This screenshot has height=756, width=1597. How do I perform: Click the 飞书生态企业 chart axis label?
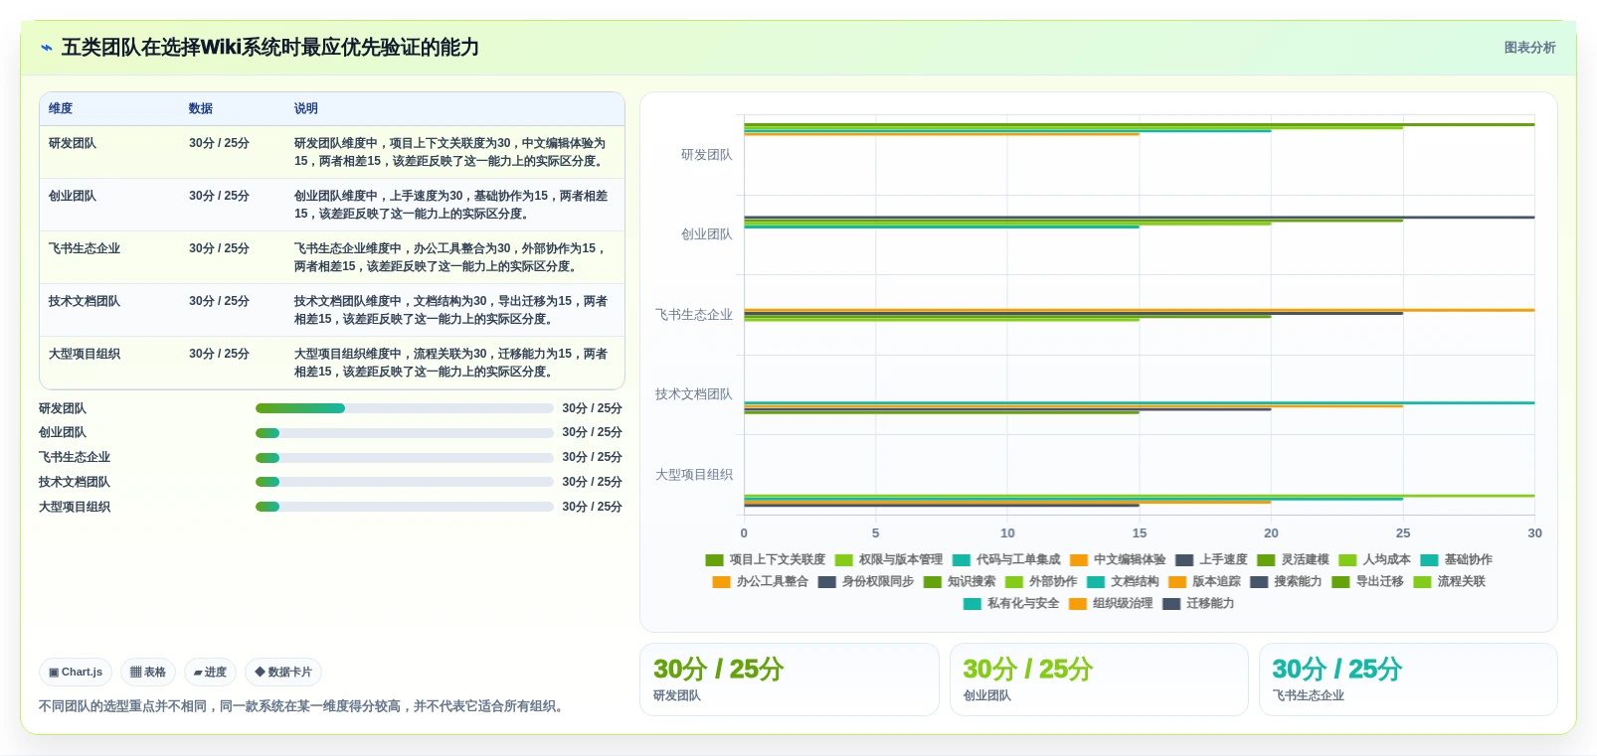point(694,315)
